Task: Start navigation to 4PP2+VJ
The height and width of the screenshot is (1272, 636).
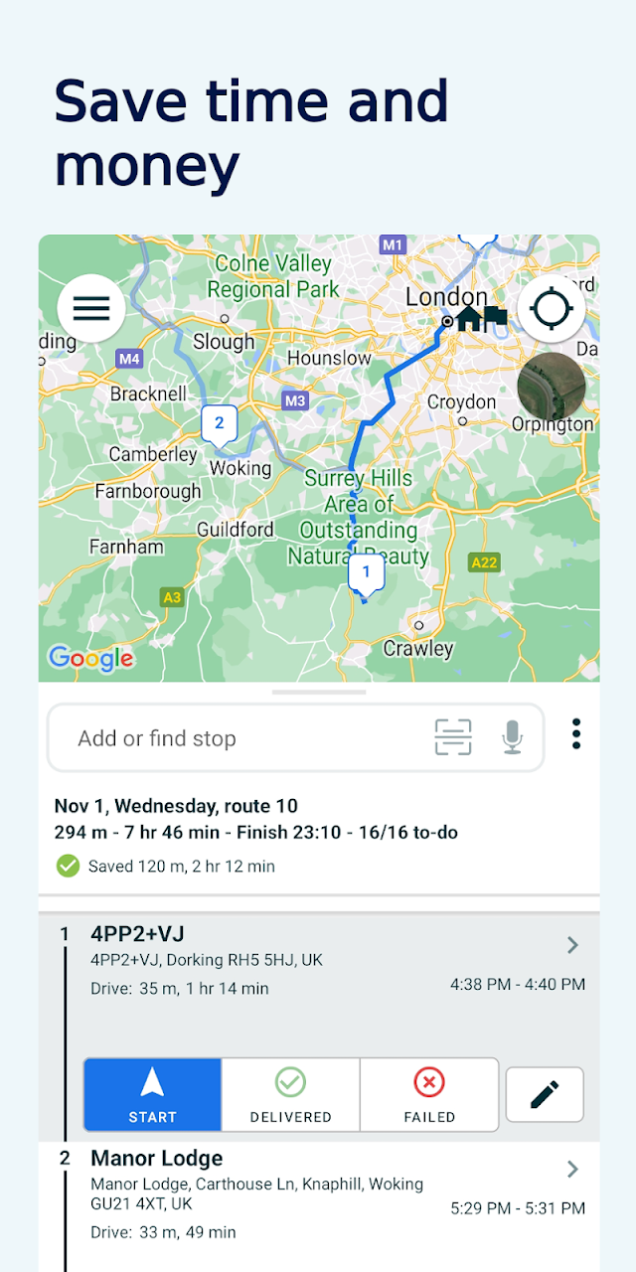Action: pyautogui.click(x=152, y=1094)
